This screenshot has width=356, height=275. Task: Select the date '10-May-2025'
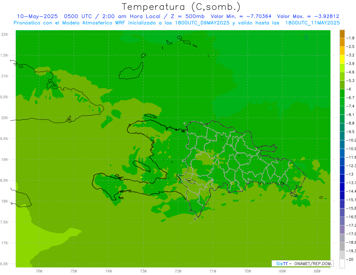pyautogui.click(x=37, y=16)
